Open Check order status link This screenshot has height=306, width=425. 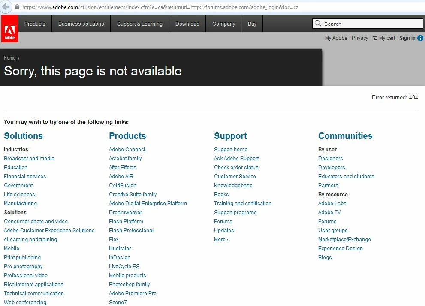[236, 167]
